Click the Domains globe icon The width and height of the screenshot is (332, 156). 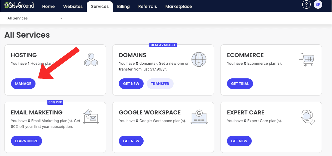pyautogui.click(x=199, y=59)
